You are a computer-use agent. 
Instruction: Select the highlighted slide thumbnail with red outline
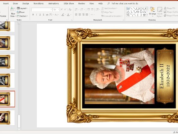pyautogui.click(x=7, y=99)
